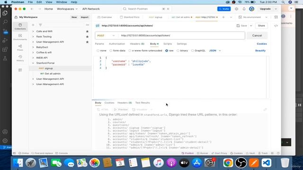Open Postman settings gear icon
Image resolution: width=303 pixels, height=170 pixels.
(x=237, y=9)
